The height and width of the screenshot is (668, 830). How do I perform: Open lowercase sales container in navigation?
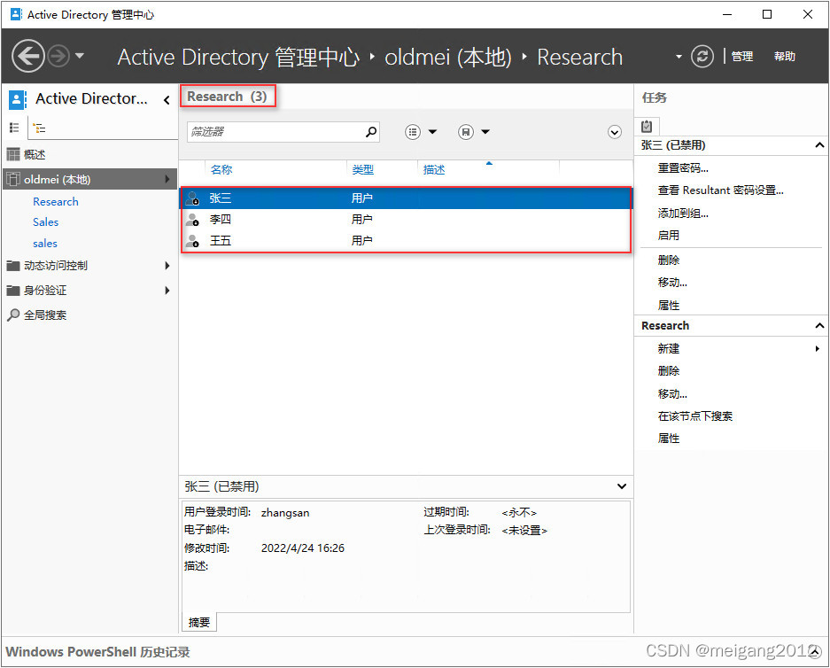click(45, 244)
